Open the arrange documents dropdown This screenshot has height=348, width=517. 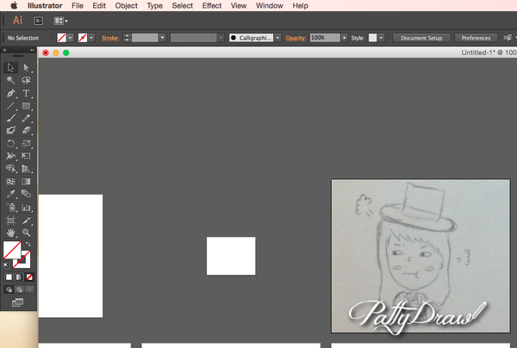61,21
